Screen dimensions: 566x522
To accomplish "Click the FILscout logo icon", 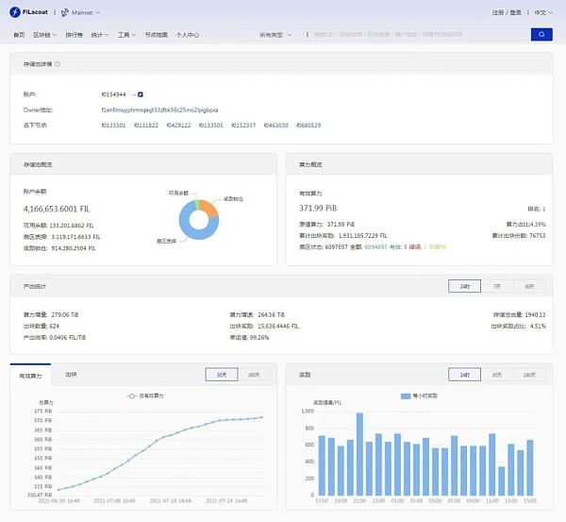I will click(15, 12).
